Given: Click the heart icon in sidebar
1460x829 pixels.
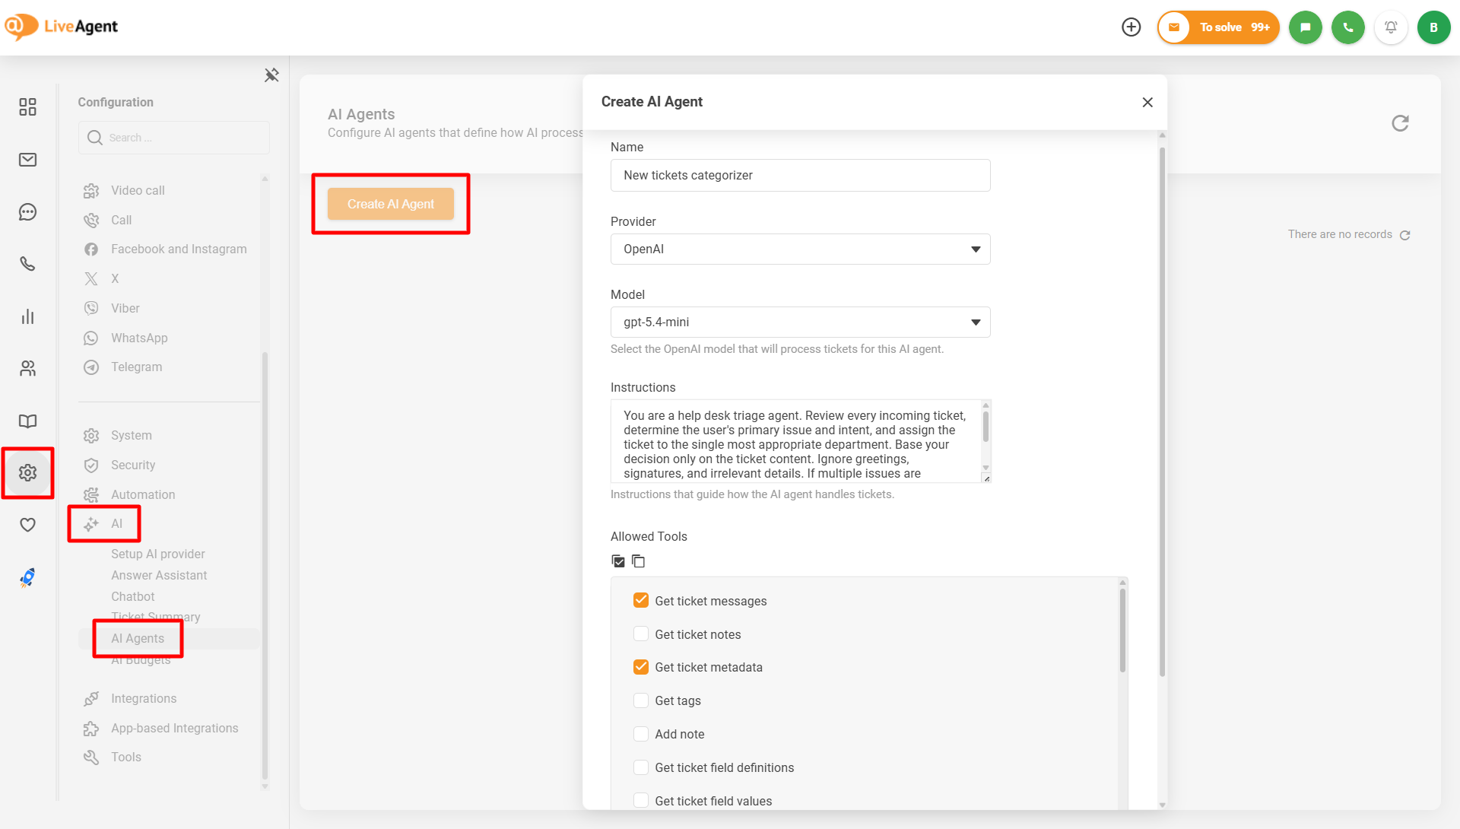Looking at the screenshot, I should (27, 525).
